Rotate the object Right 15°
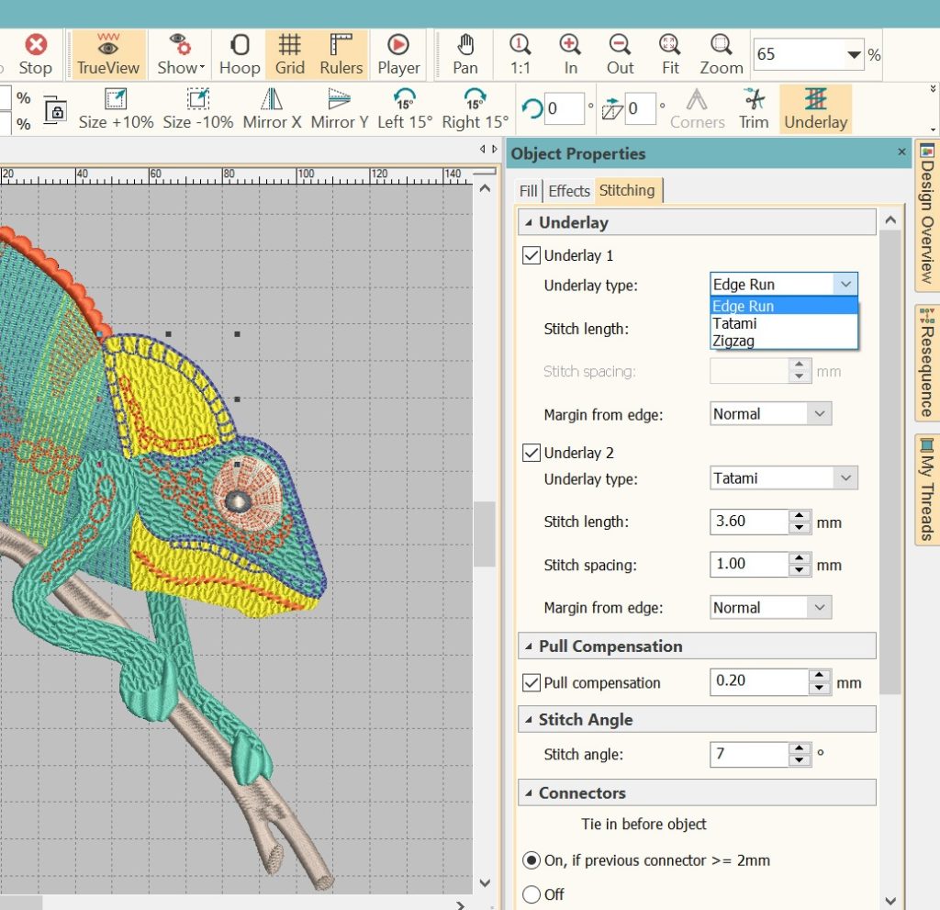940x910 pixels. coord(475,109)
